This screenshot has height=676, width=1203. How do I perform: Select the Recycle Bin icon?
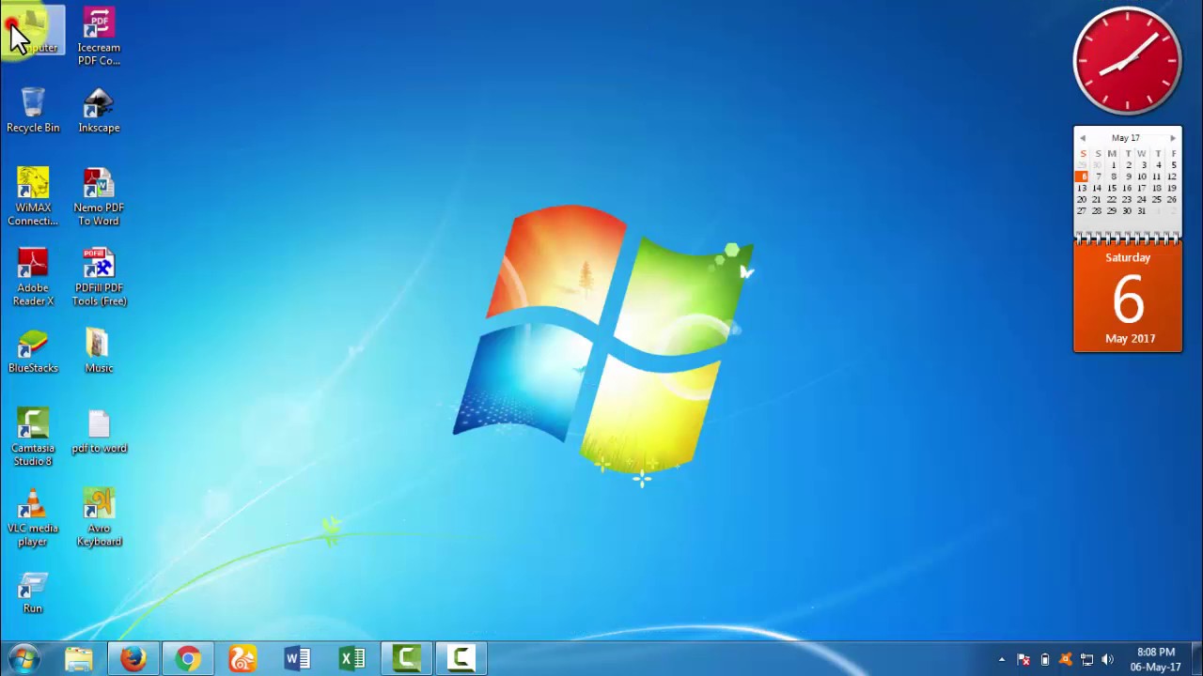tap(33, 110)
